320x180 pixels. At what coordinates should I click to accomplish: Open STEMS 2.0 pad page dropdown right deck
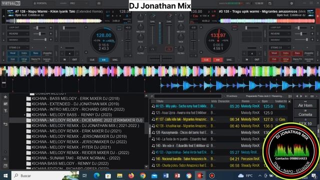(x=280, y=47)
